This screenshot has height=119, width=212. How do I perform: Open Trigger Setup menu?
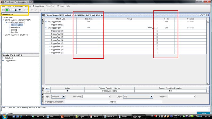click(x=38, y=6)
